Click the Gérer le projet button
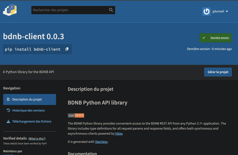 pos(218,72)
